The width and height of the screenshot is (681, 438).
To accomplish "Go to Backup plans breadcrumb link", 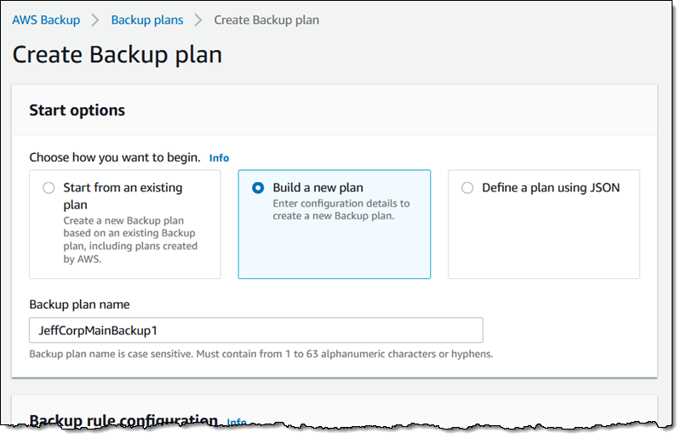I will point(146,20).
